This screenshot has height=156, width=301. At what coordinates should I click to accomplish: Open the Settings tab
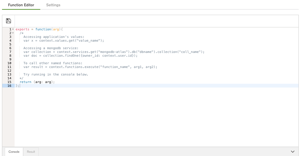[x=53, y=5]
